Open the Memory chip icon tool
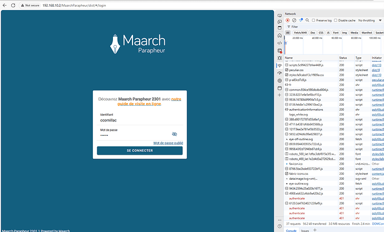Viewport: 384px width, 232px height. 279,81
